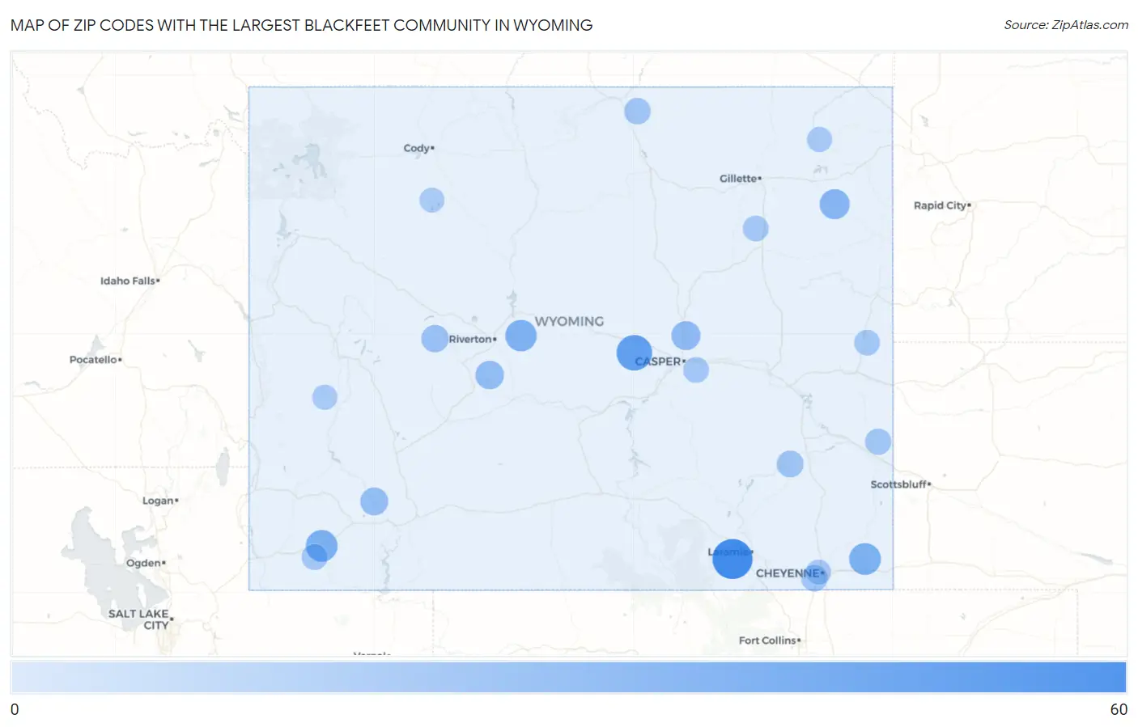
Task: Click the legend maximum value 60
Action: [x=1119, y=709]
